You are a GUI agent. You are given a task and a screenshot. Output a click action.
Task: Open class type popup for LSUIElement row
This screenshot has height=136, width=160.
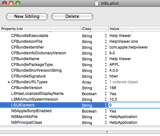point(106,105)
